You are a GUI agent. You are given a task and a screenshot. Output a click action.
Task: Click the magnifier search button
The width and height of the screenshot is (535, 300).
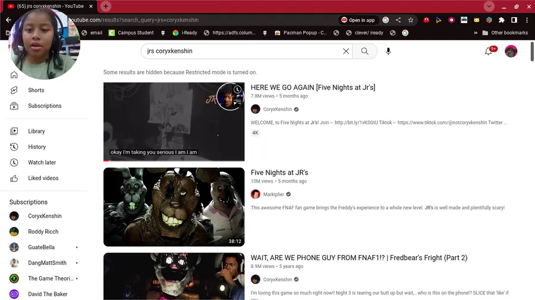click(x=365, y=51)
